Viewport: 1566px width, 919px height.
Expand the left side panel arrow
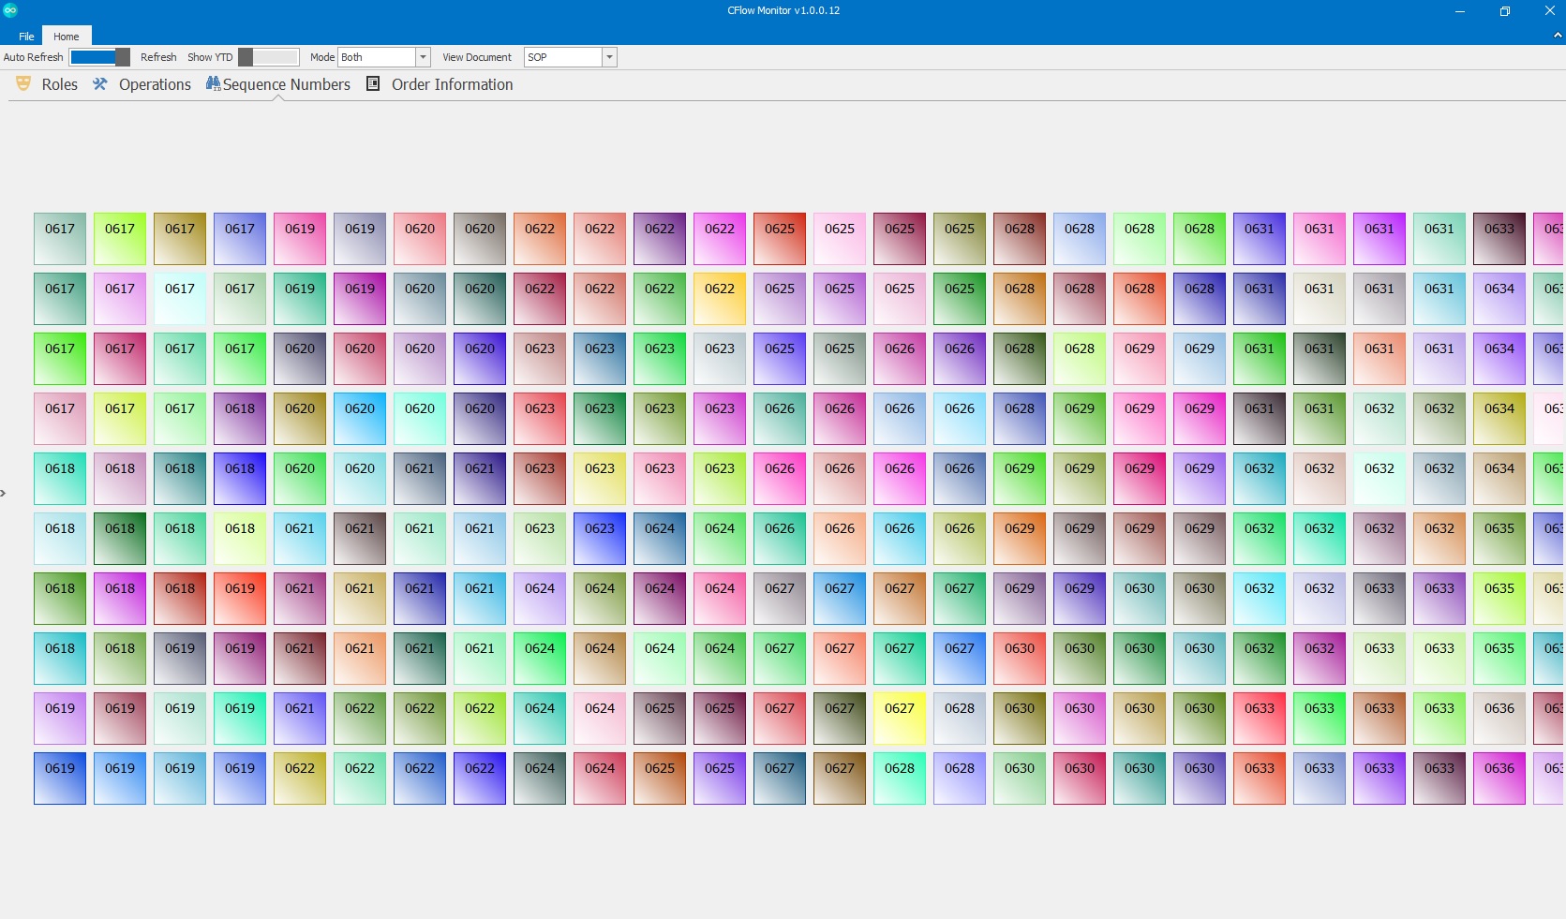(x=3, y=493)
